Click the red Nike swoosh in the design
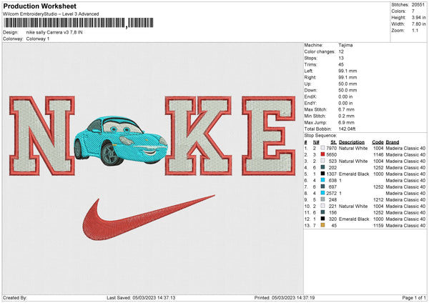 click(148, 218)
